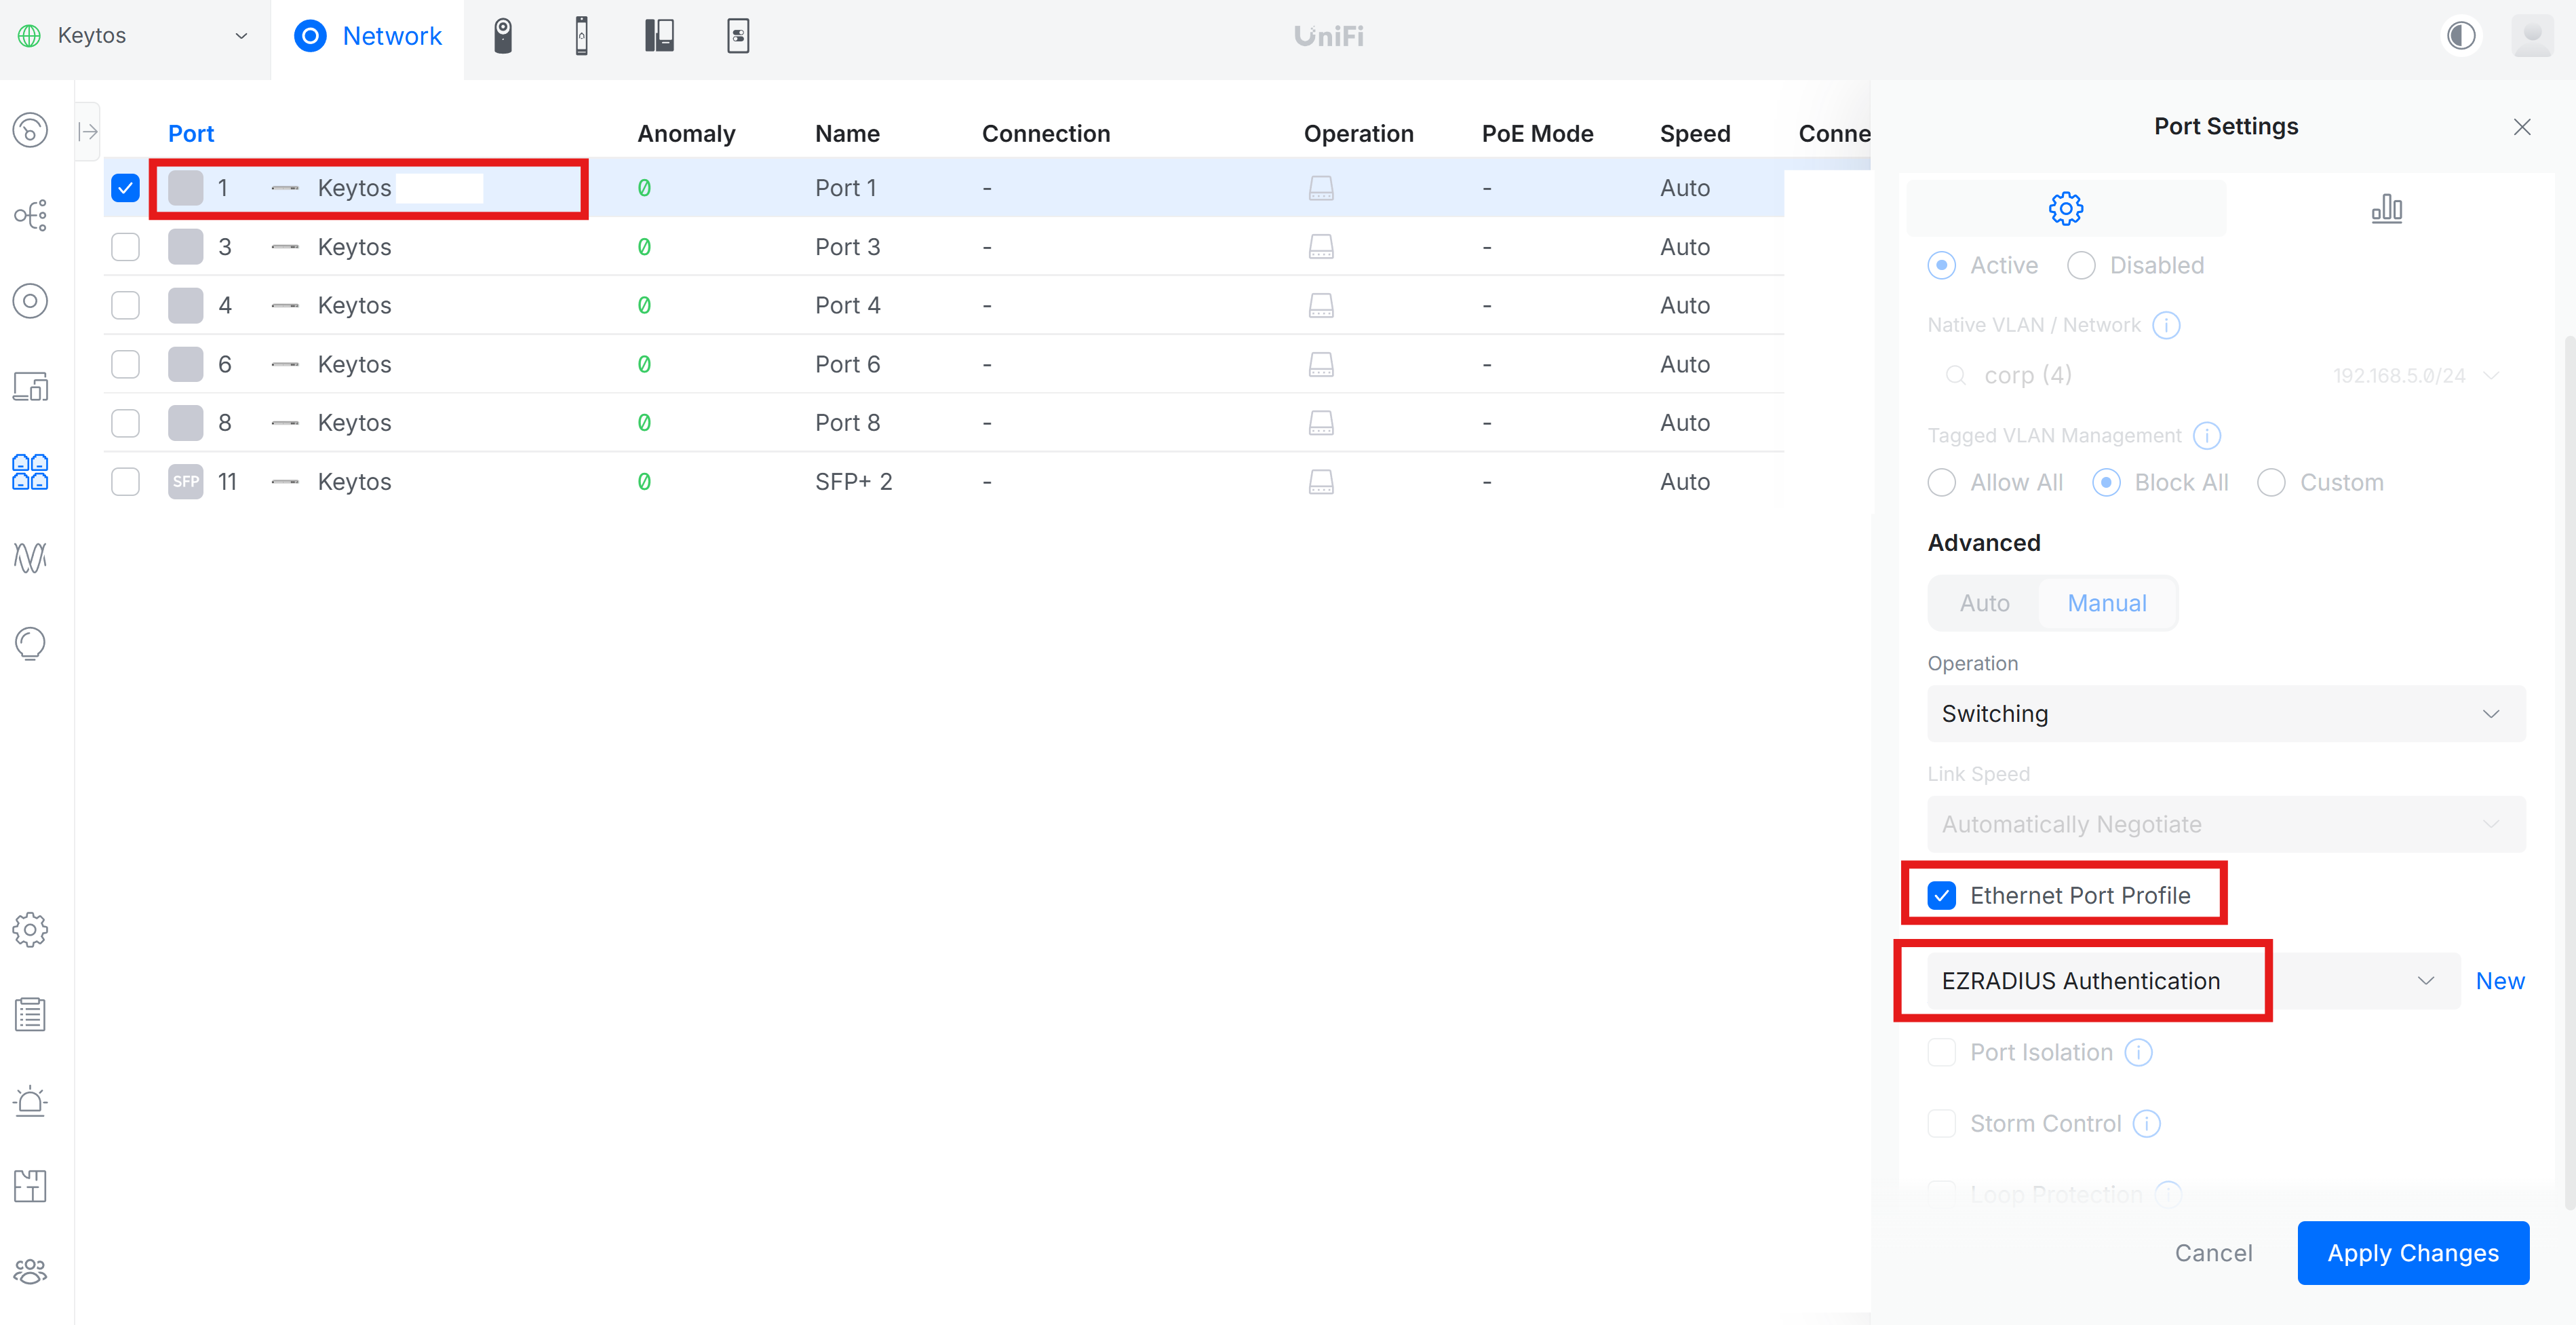Image resolution: width=2576 pixels, height=1325 pixels.
Task: Open the Admins and Users sidebar icon
Action: [x=30, y=1272]
